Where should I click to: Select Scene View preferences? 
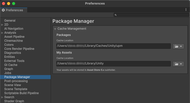[13, 85]
